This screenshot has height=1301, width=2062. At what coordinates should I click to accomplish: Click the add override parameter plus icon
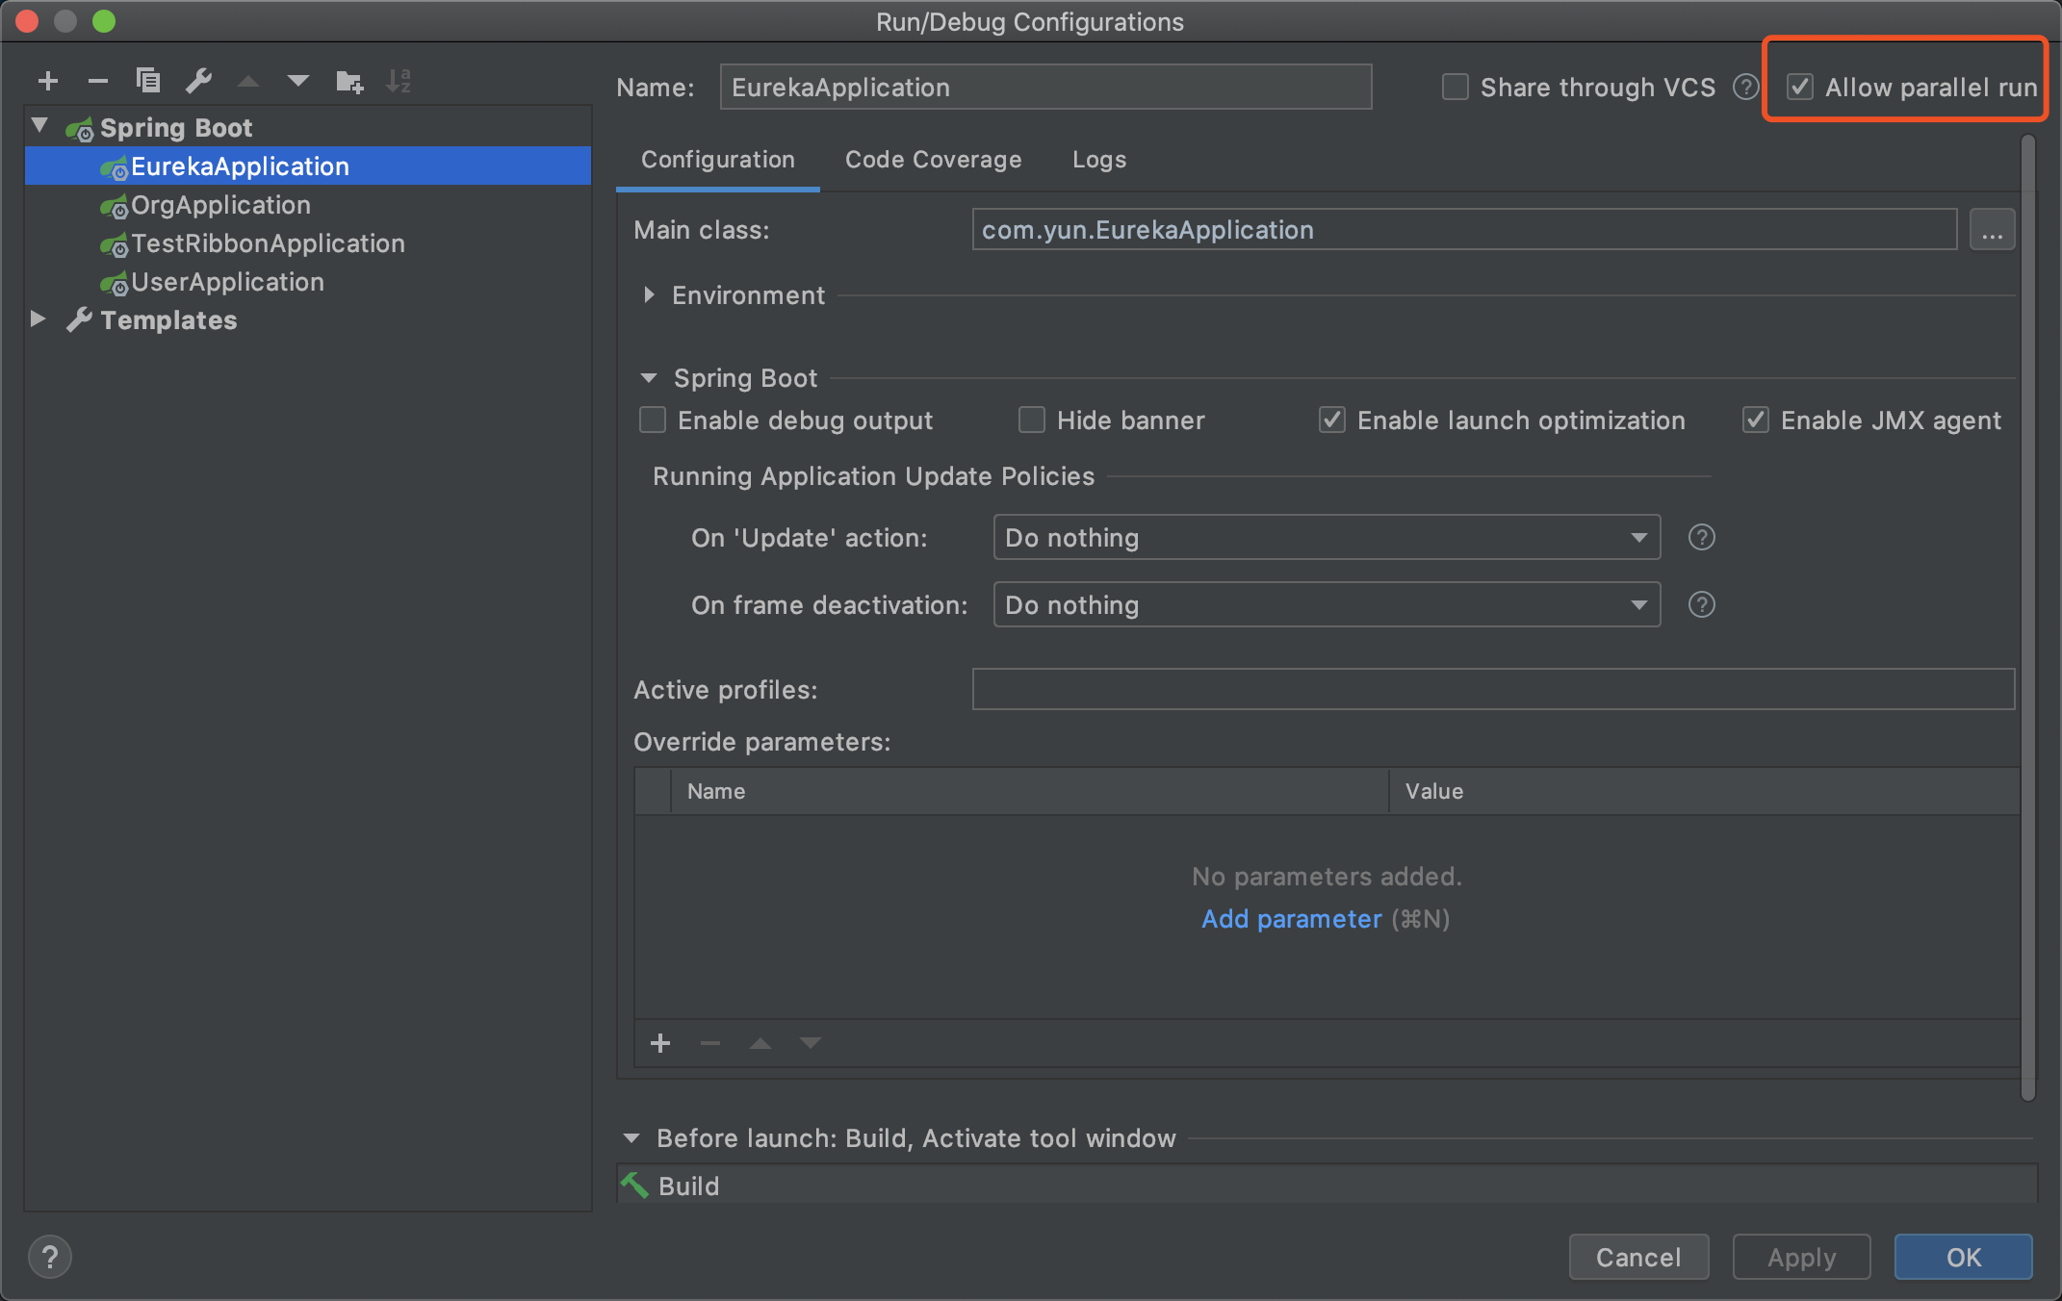[x=660, y=1043]
